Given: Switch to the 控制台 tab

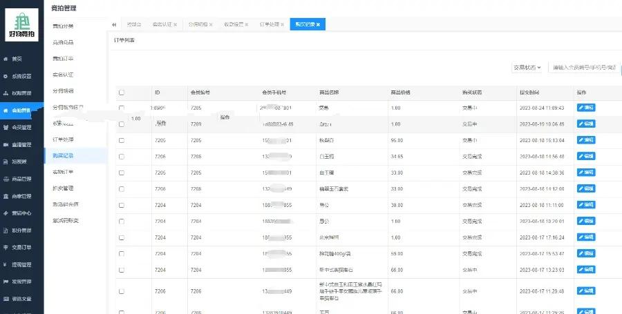Looking at the screenshot, I should [x=134, y=25].
